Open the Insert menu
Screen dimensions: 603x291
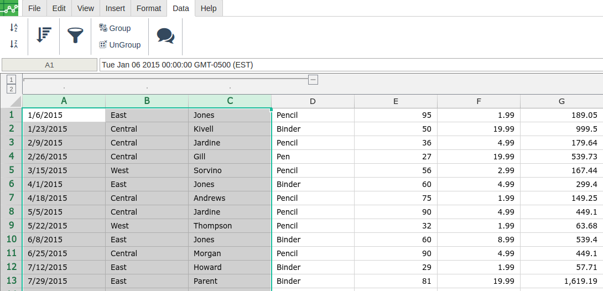(115, 8)
